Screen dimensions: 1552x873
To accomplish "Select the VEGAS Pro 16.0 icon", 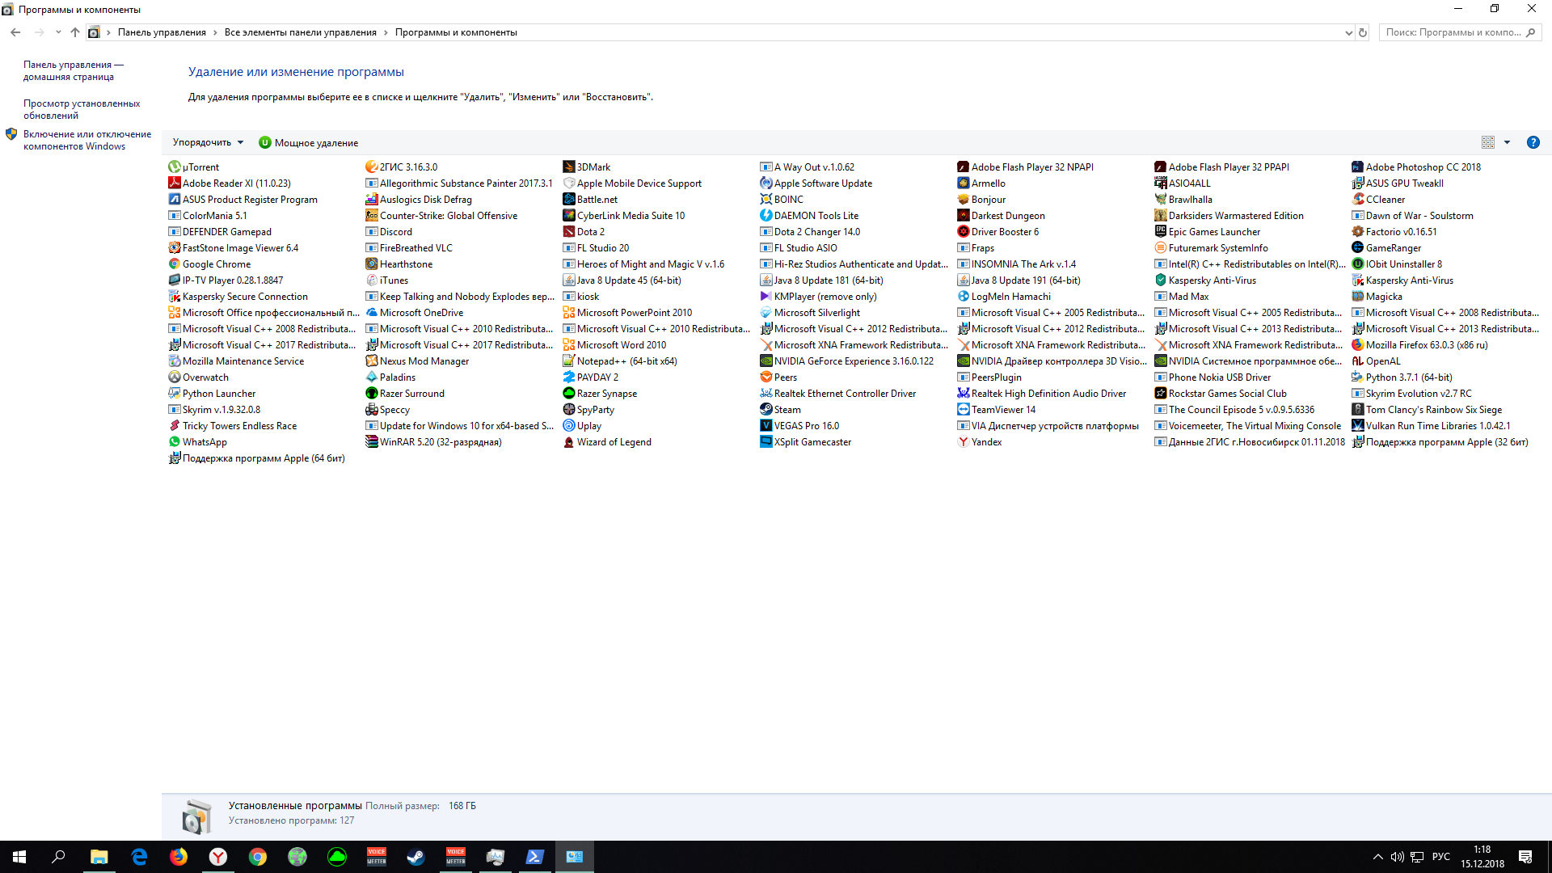I will tap(765, 426).
